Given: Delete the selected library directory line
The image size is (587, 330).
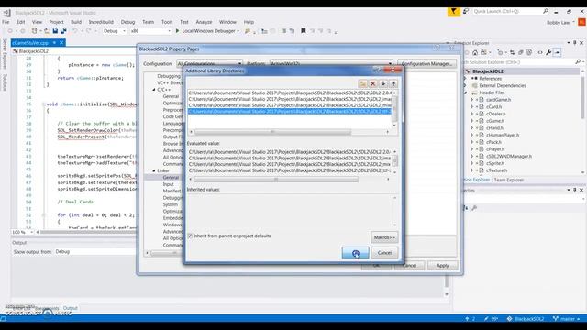Looking at the screenshot, I should pyautogui.click(x=373, y=83).
